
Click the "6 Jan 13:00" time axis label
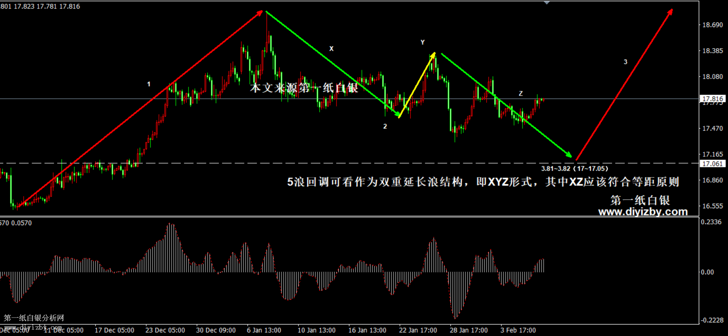[x=264, y=330]
